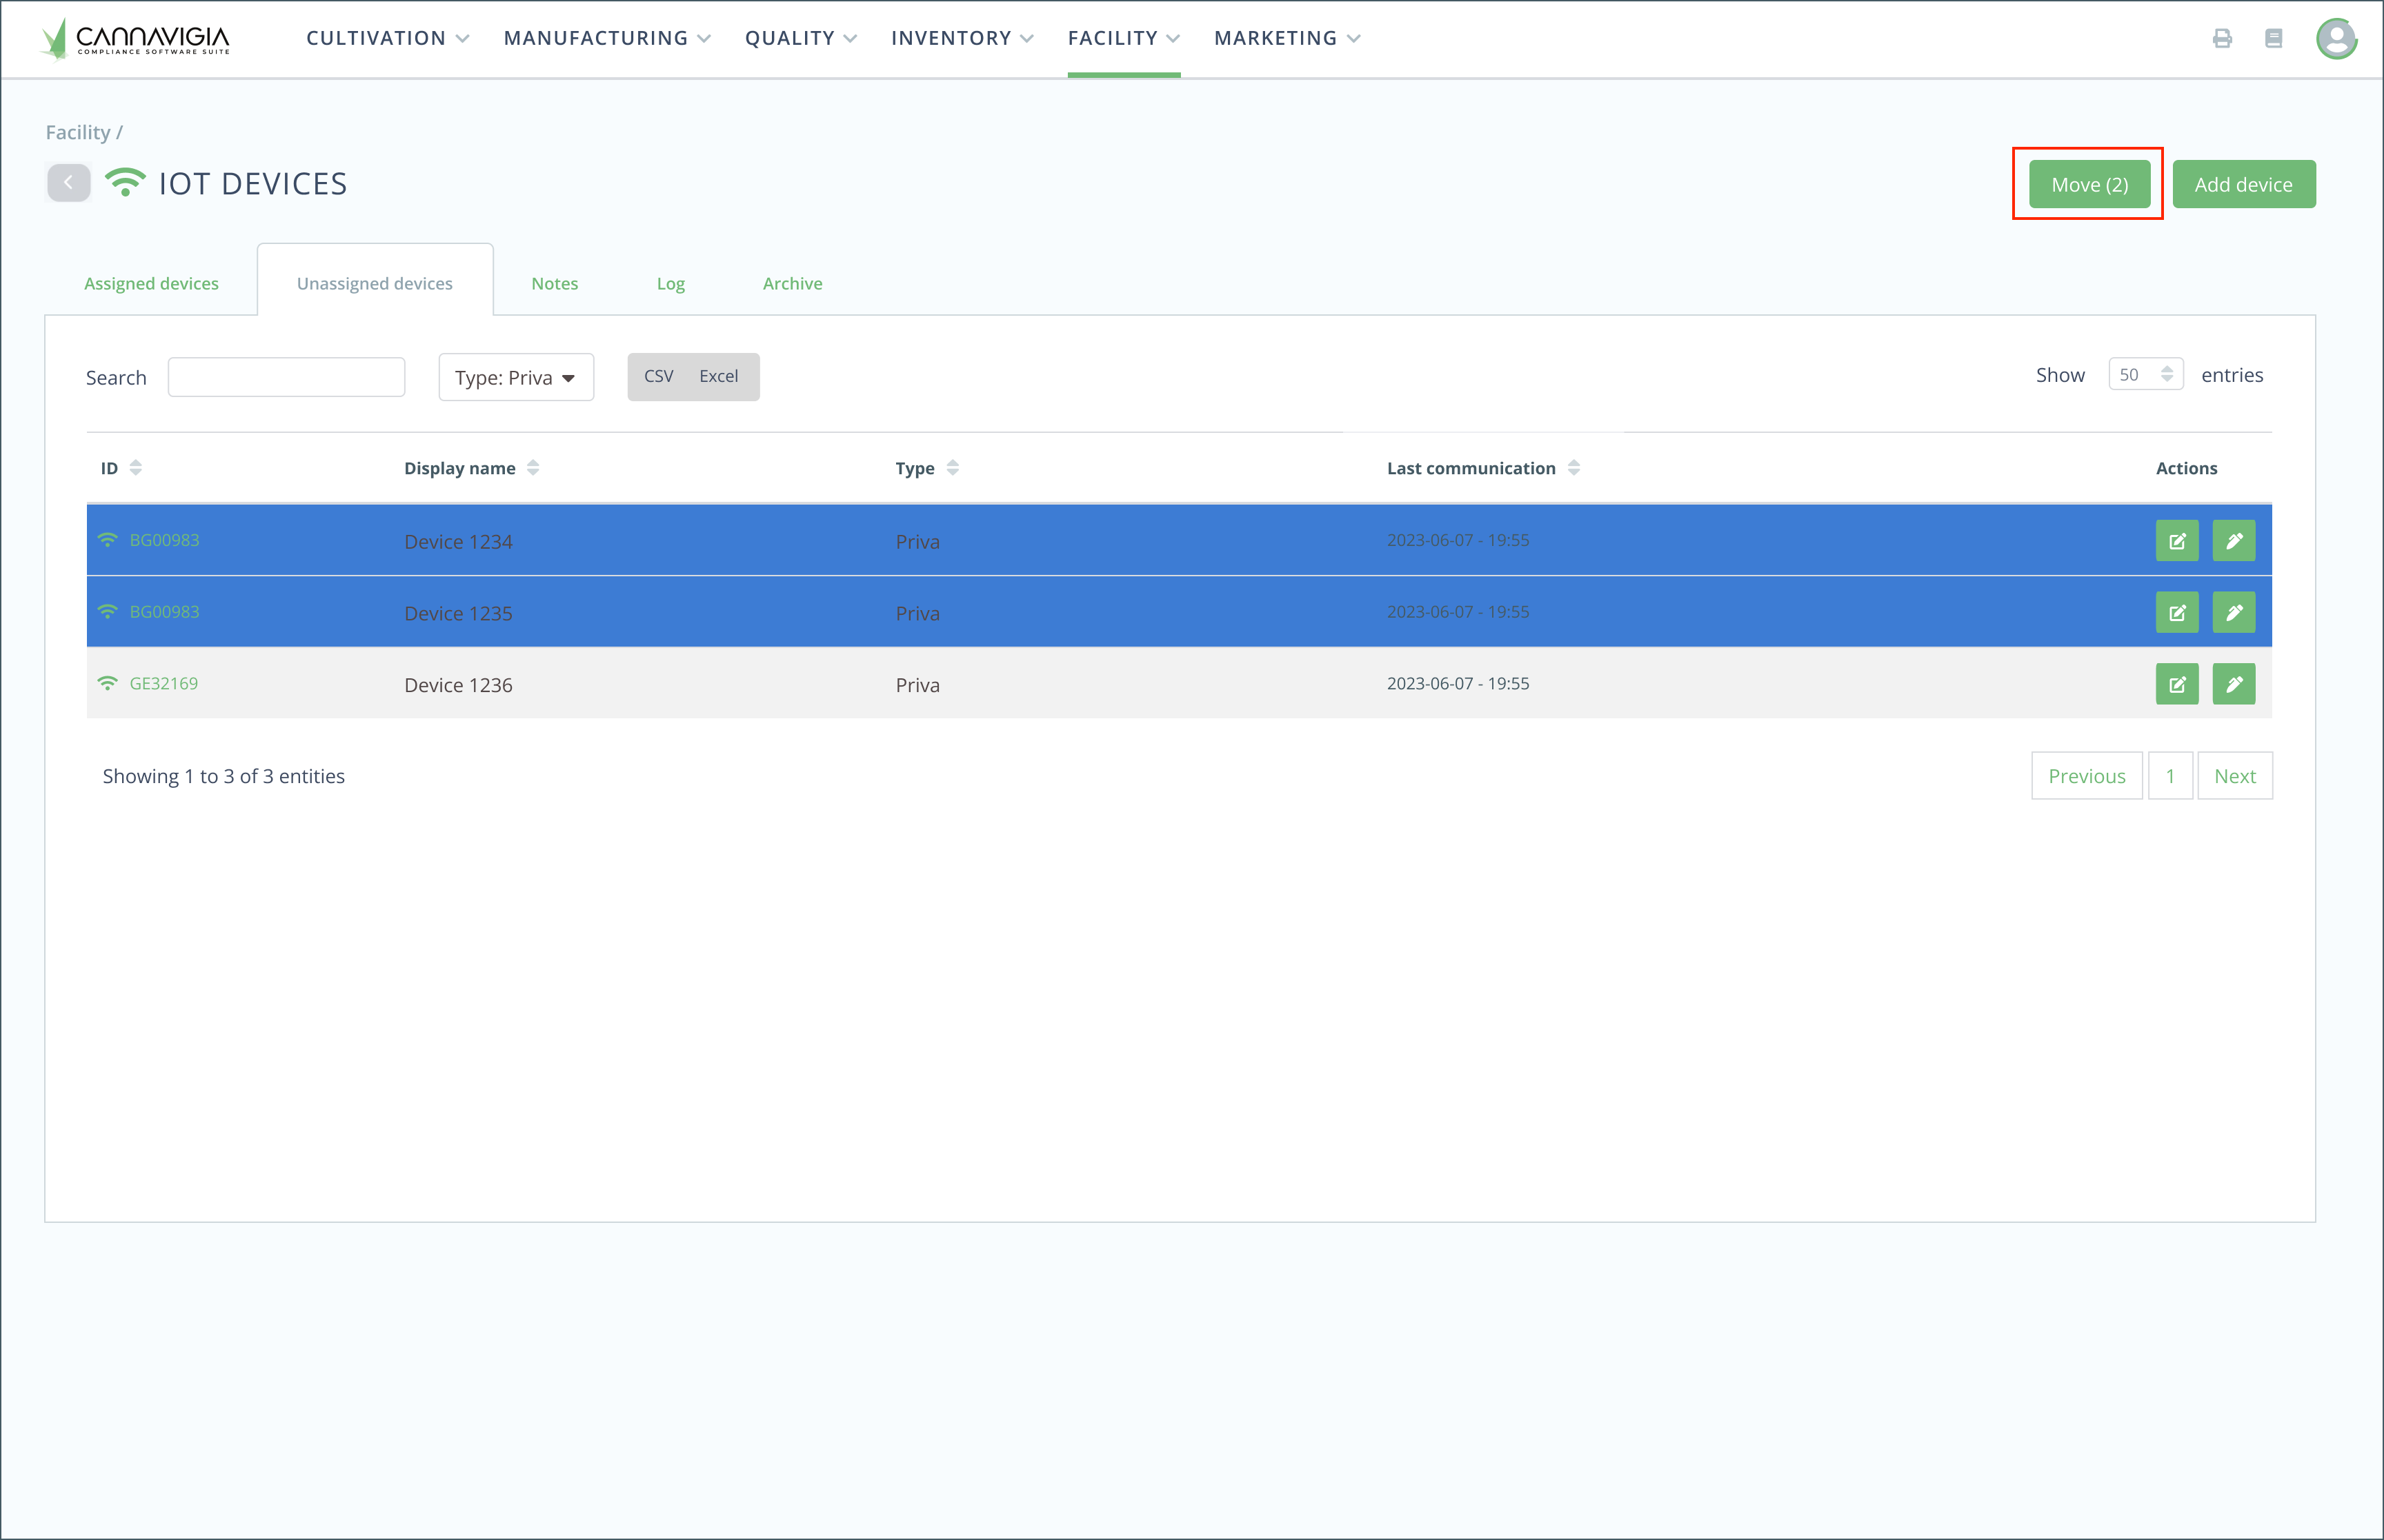2384x1540 pixels.
Task: Sort table by ID column
Action: (135, 468)
